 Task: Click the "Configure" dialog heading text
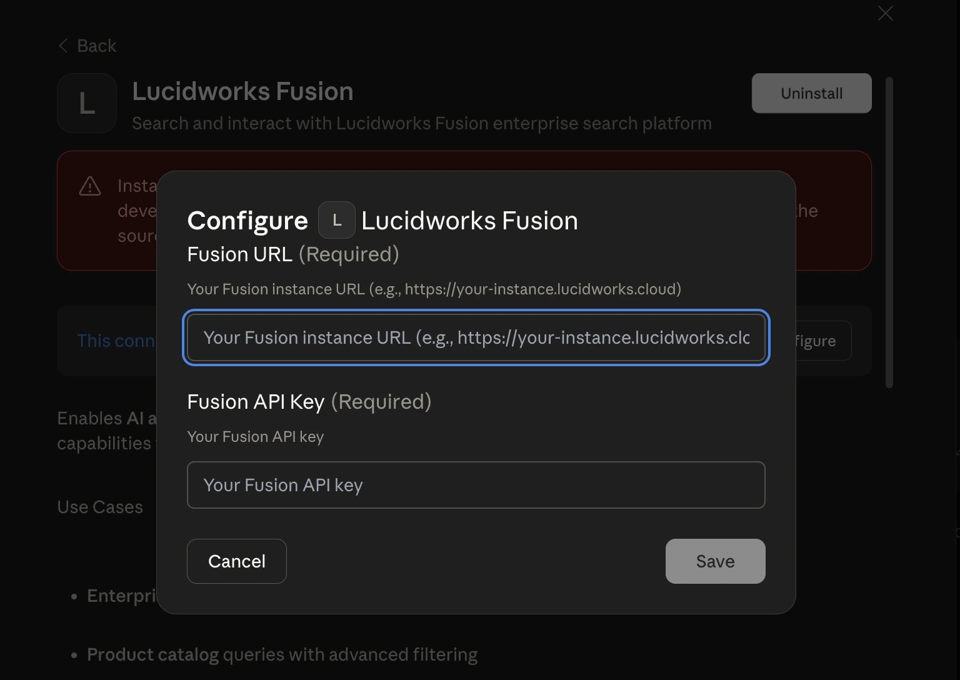(247, 220)
